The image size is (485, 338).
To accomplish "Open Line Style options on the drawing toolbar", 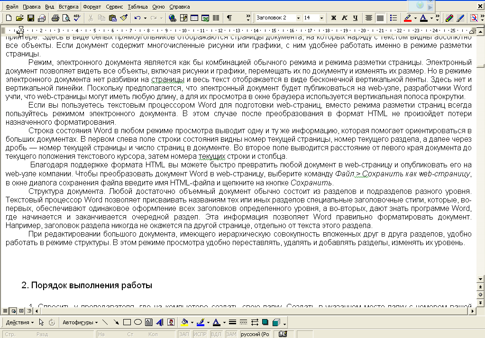I will click(x=232, y=322).
